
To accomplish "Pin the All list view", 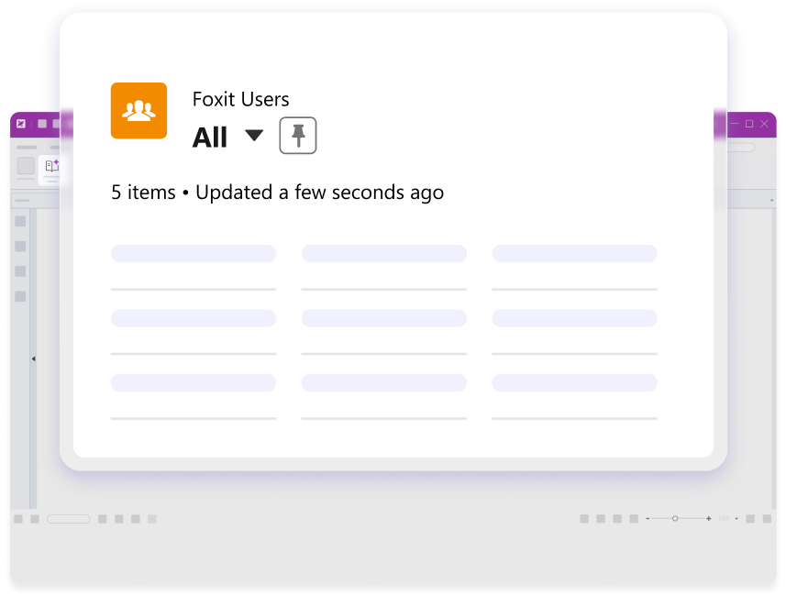I will coord(298,136).
